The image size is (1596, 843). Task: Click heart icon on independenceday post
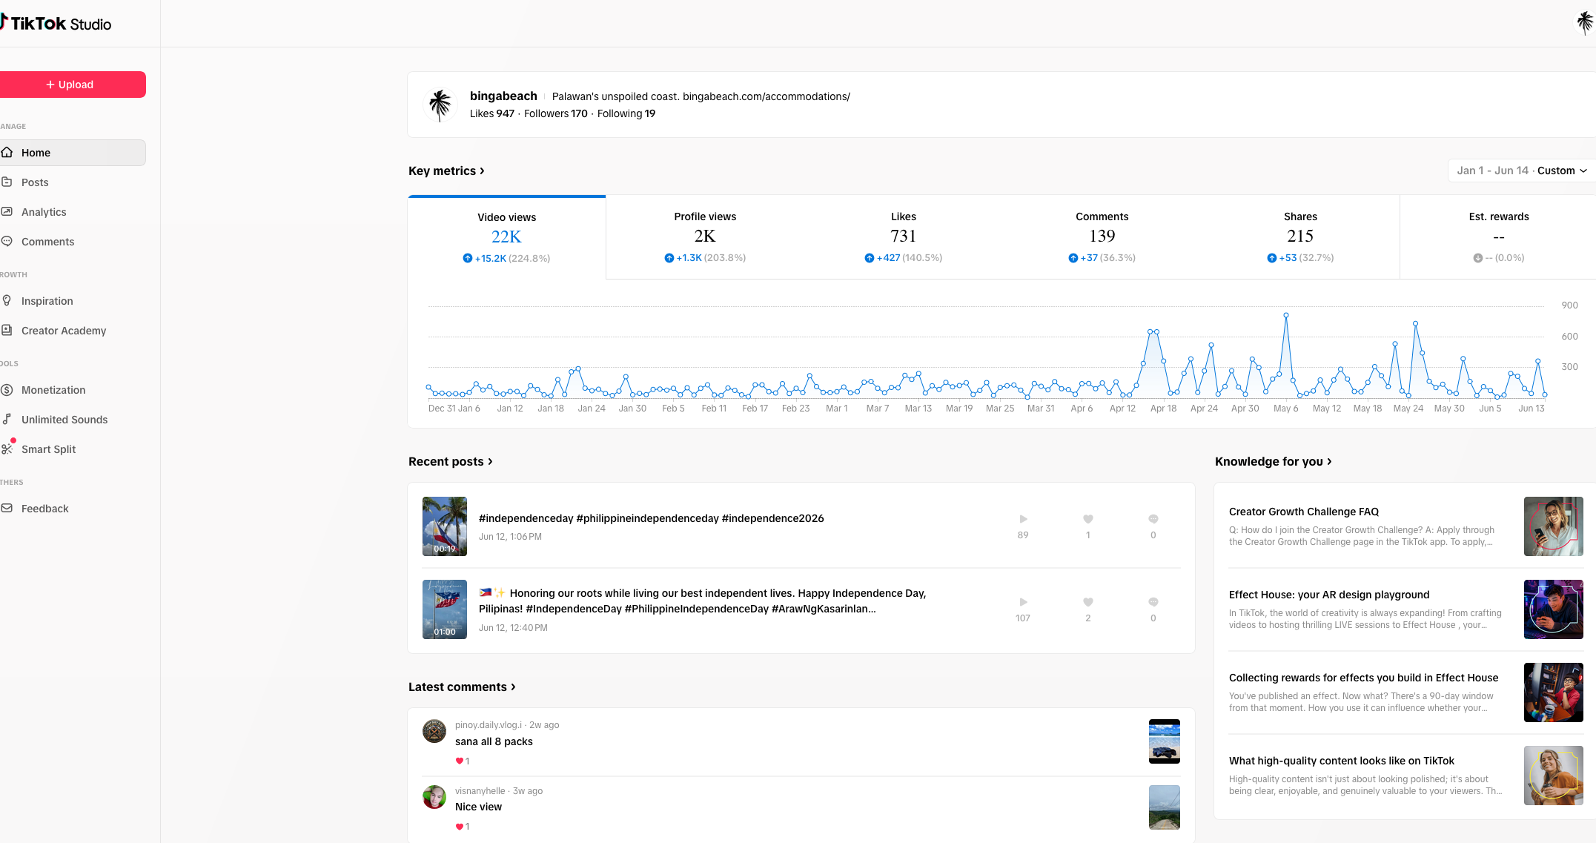pos(1088,519)
